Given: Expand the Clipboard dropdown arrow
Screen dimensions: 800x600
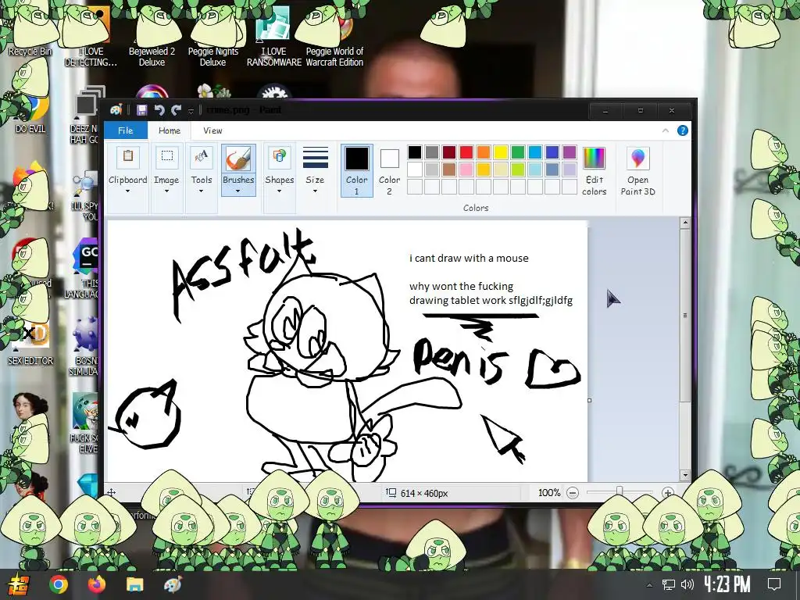Looking at the screenshot, I should click(x=127, y=191).
